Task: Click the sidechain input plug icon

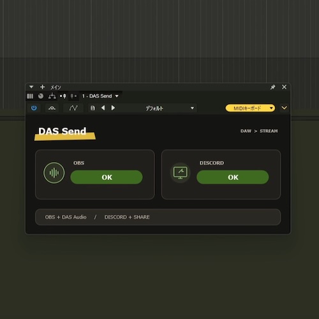Action: click(x=63, y=96)
